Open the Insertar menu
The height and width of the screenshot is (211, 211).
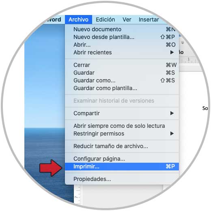pos(149,19)
